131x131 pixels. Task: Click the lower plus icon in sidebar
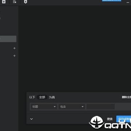(x=15, y=56)
